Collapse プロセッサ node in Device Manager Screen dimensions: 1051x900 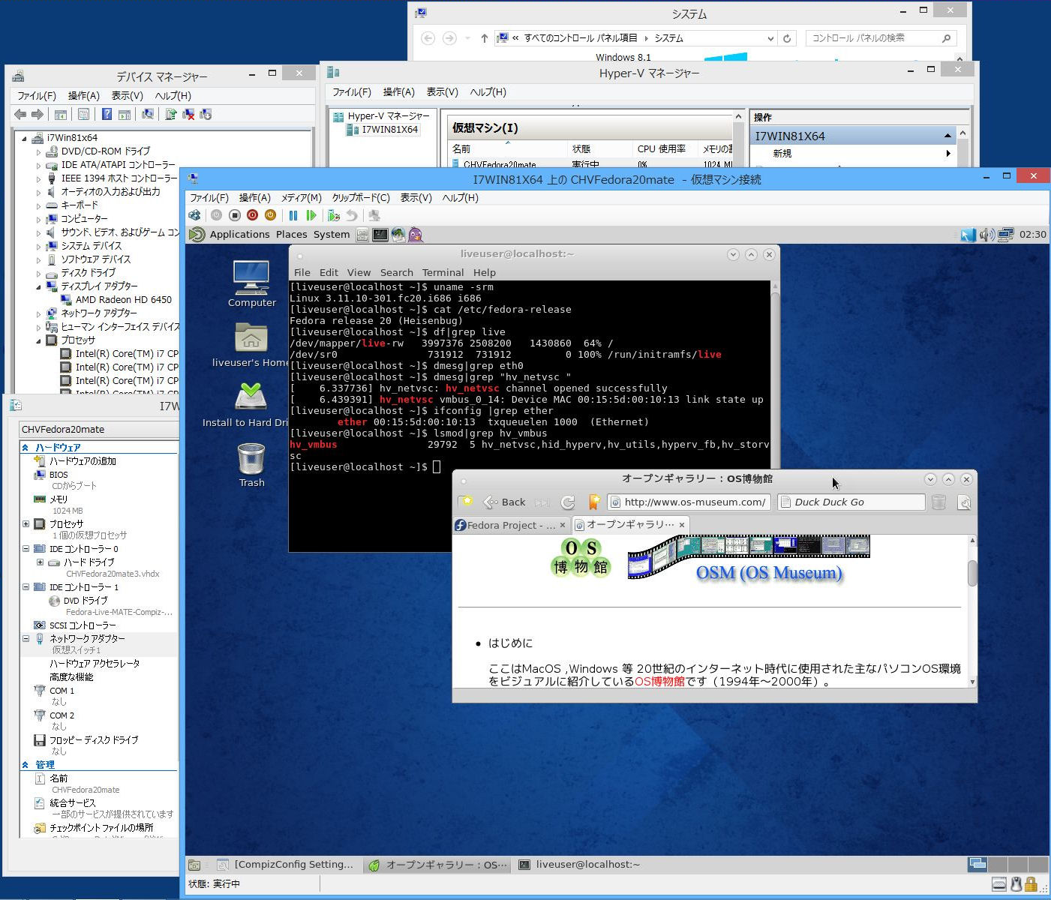38,340
